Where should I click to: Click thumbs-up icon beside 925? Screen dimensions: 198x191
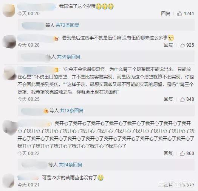182,45
